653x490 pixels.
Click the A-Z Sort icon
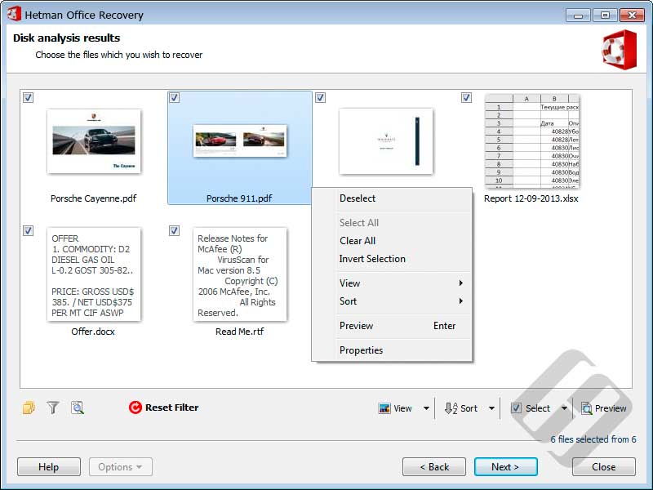coord(451,408)
